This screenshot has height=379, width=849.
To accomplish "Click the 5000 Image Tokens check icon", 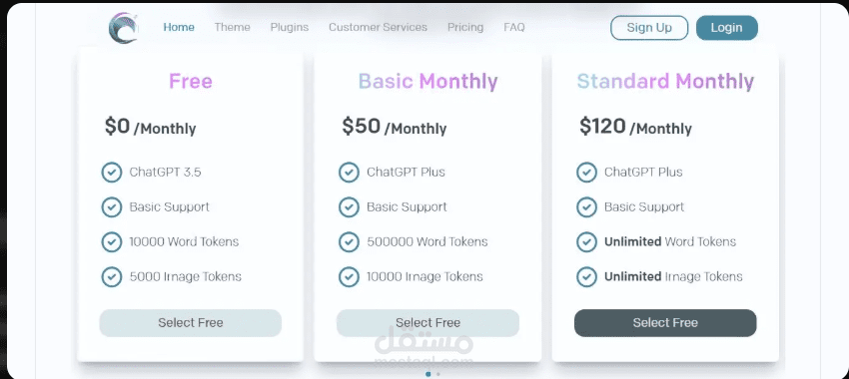I will coord(112,277).
